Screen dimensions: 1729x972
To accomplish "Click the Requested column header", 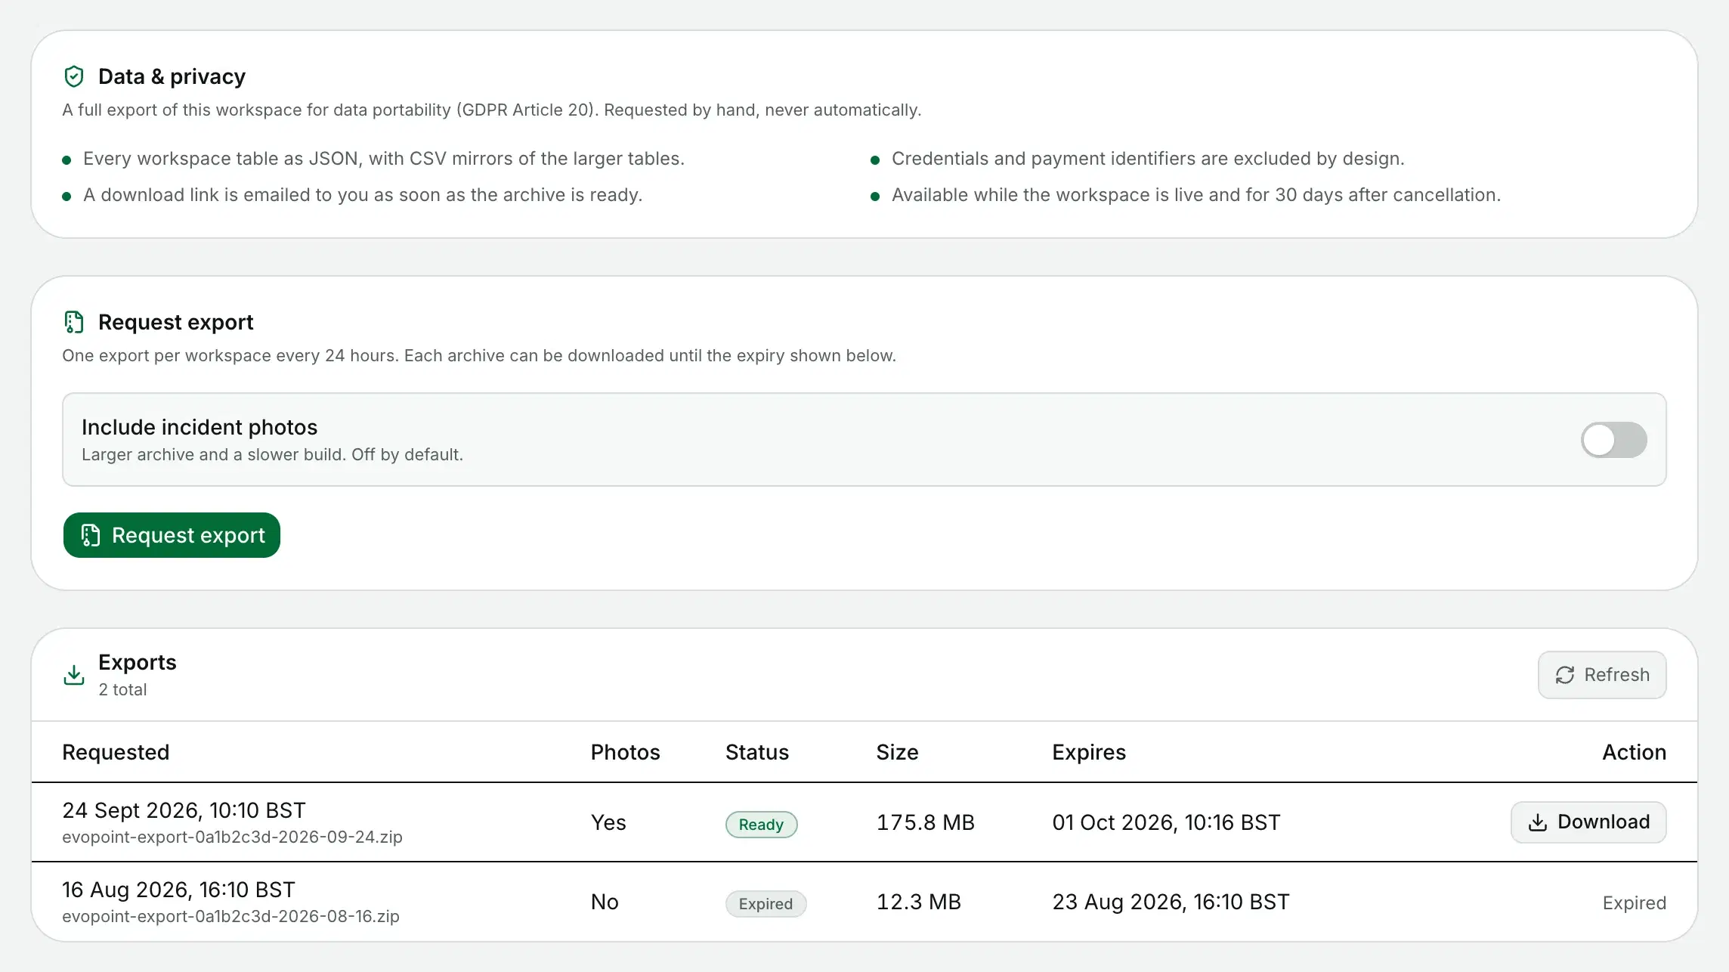I will pyautogui.click(x=116, y=752).
